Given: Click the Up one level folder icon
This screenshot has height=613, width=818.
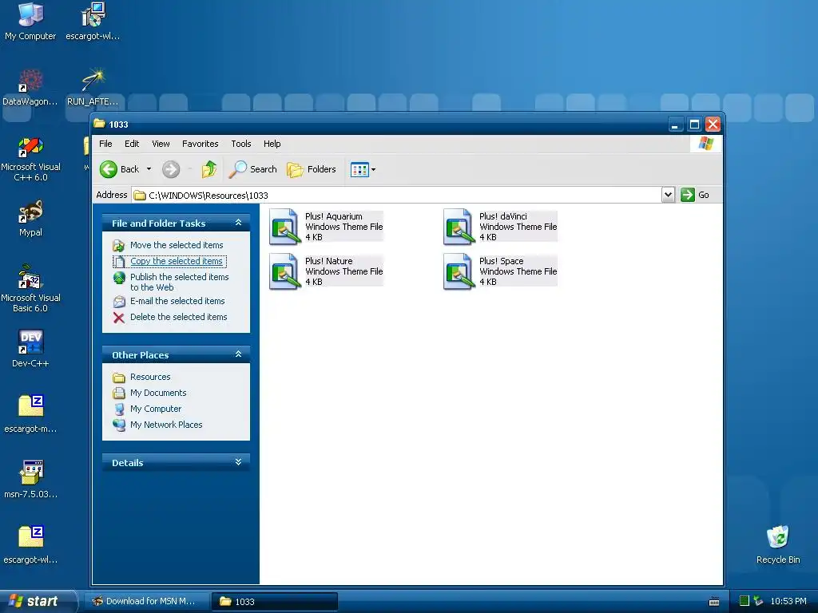Looking at the screenshot, I should 209,169.
